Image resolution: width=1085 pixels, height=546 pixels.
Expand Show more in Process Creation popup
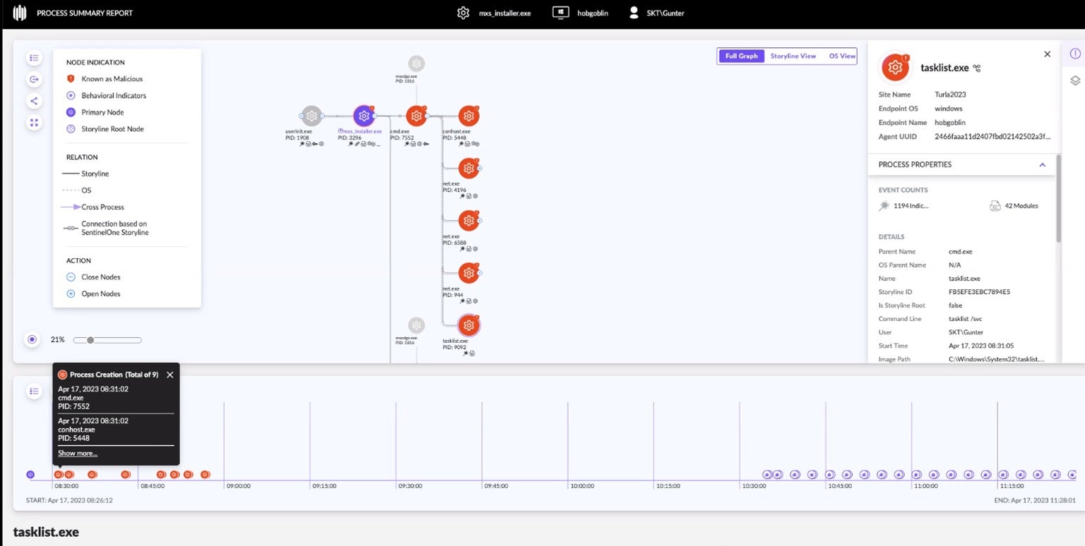[78, 454]
